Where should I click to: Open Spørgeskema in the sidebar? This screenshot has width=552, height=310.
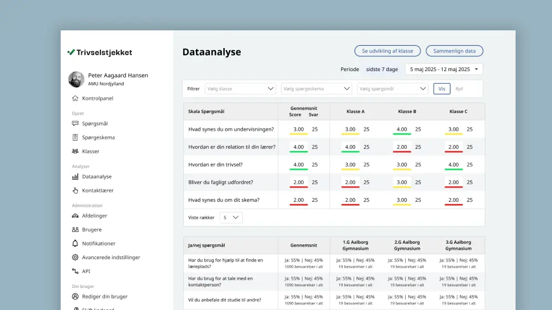(x=98, y=137)
